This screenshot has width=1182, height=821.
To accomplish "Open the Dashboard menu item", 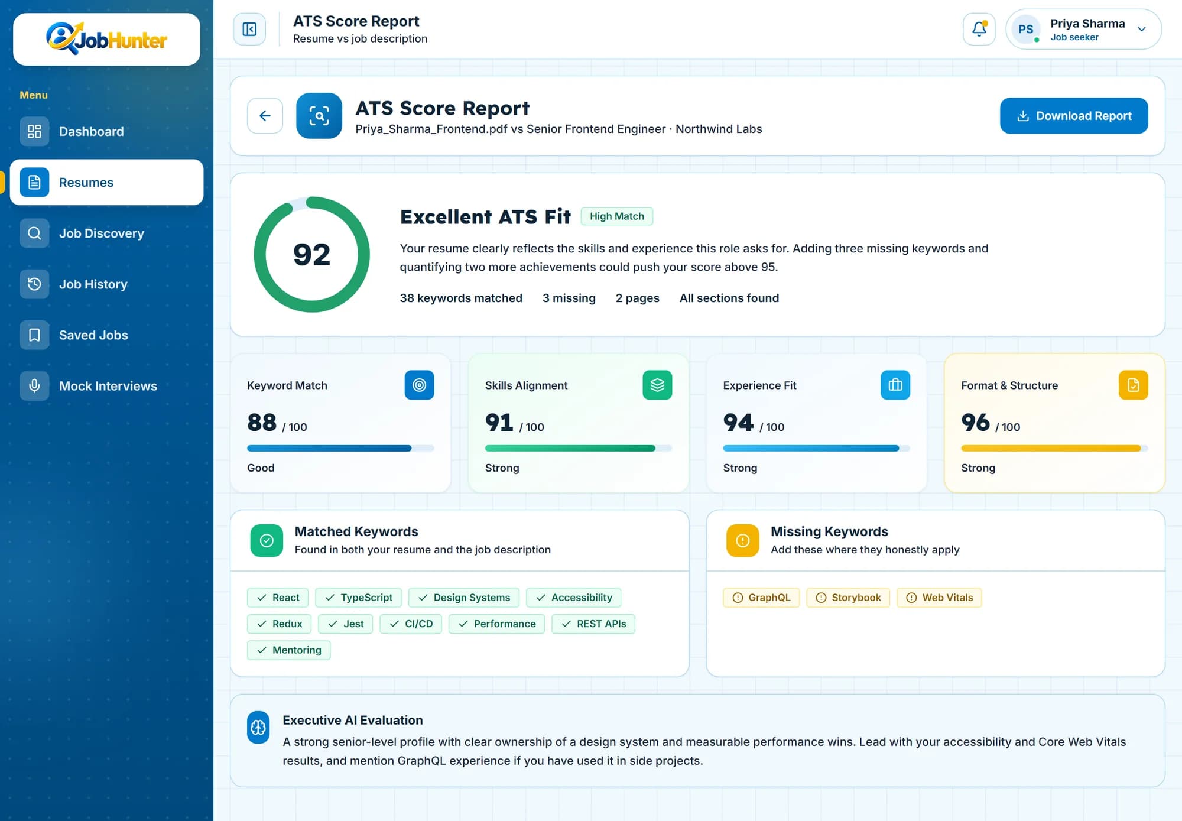I will (106, 131).
